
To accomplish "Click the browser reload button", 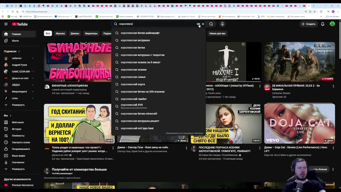I will tap(13, 12).
